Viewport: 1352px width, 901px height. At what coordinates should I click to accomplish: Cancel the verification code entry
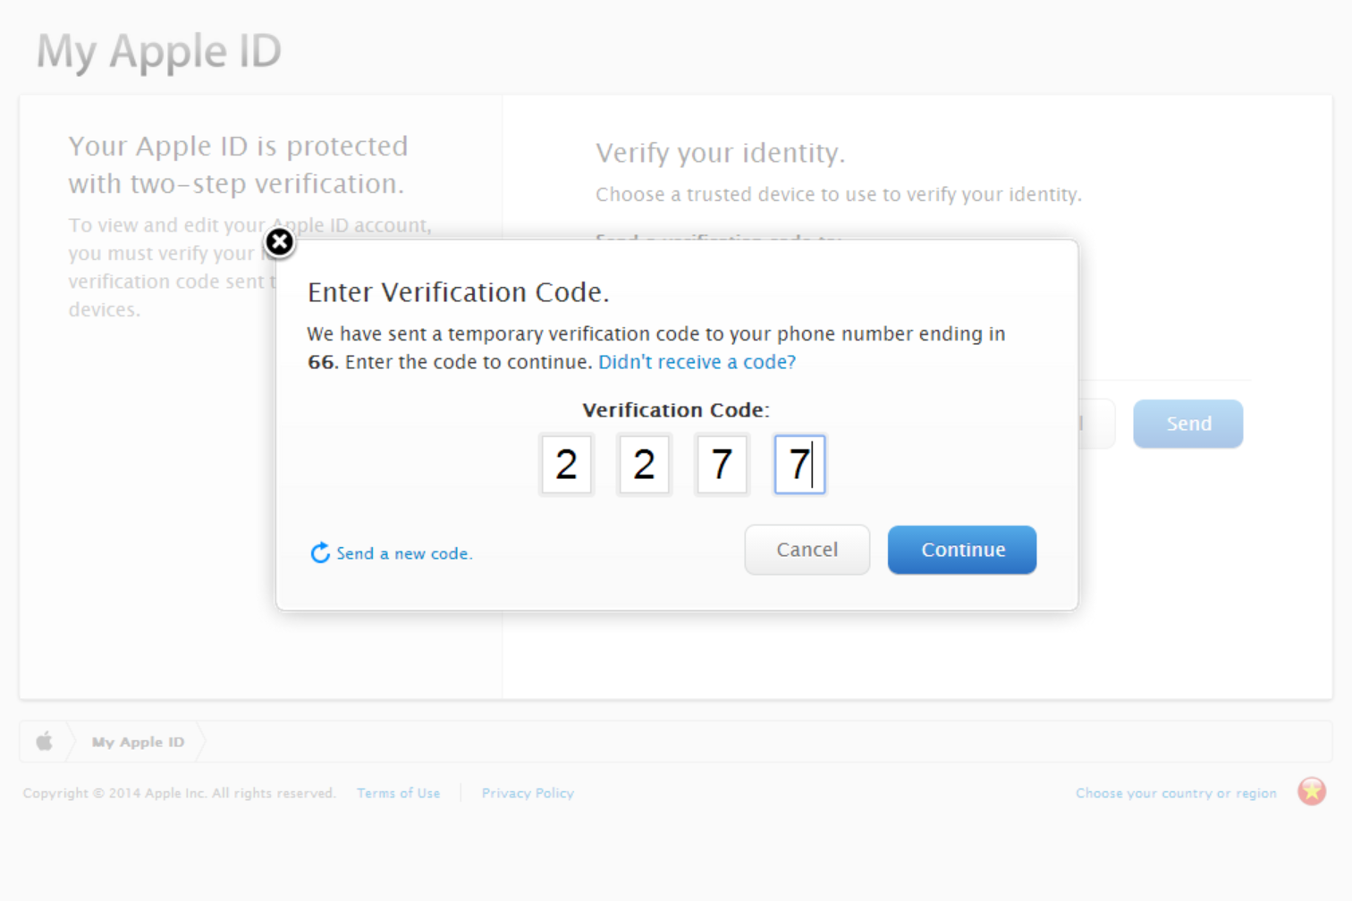[x=807, y=549]
